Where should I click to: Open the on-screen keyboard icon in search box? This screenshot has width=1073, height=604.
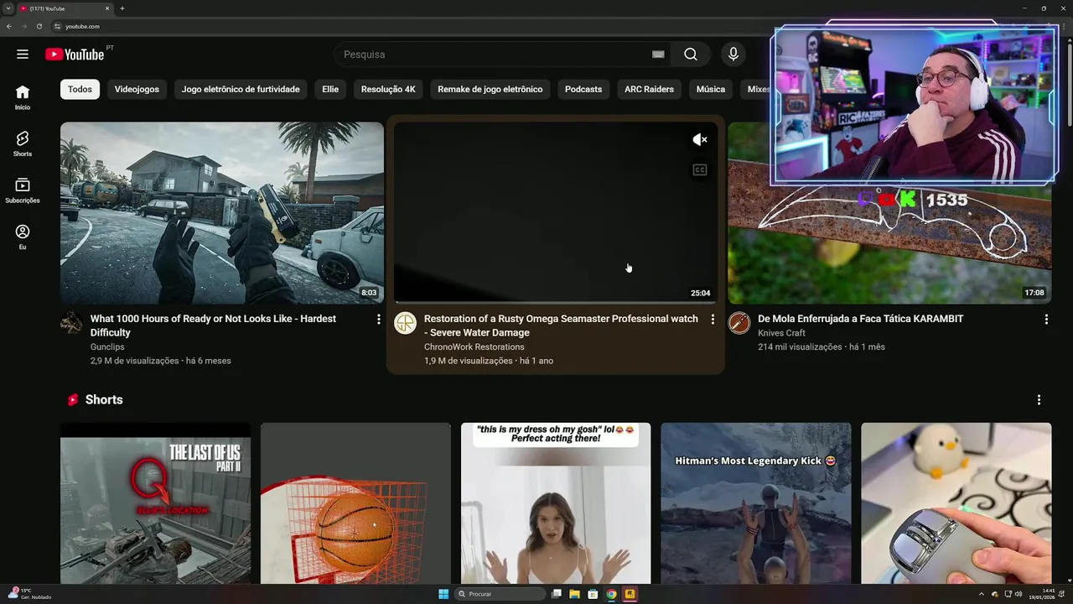(658, 55)
